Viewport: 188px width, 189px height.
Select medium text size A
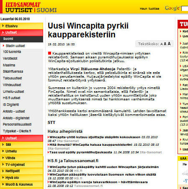click(x=165, y=44)
